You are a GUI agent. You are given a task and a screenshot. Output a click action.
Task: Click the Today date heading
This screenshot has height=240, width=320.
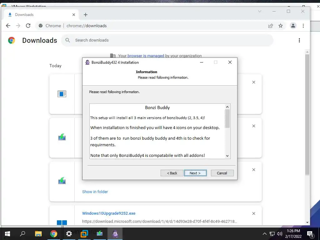tap(55, 66)
